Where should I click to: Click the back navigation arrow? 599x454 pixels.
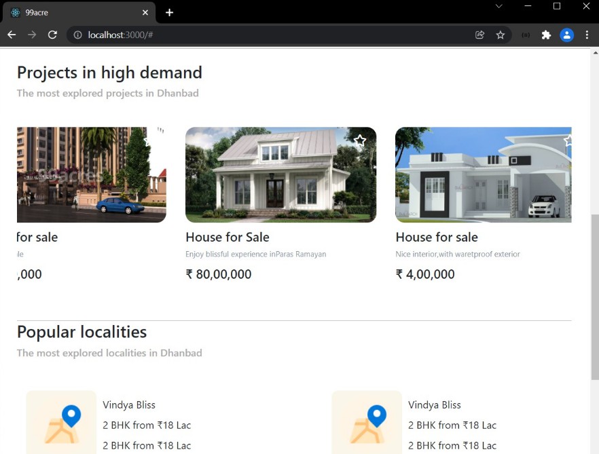[x=12, y=35]
